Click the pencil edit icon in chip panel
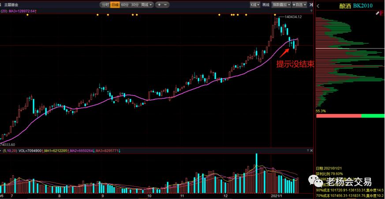Viewport: 385px width, 199px height. click(x=378, y=14)
